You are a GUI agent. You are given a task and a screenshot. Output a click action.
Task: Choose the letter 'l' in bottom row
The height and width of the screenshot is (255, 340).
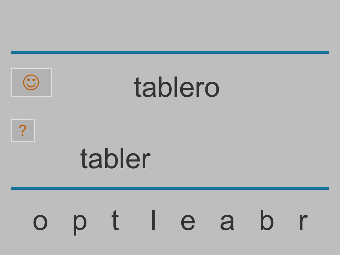click(x=153, y=220)
